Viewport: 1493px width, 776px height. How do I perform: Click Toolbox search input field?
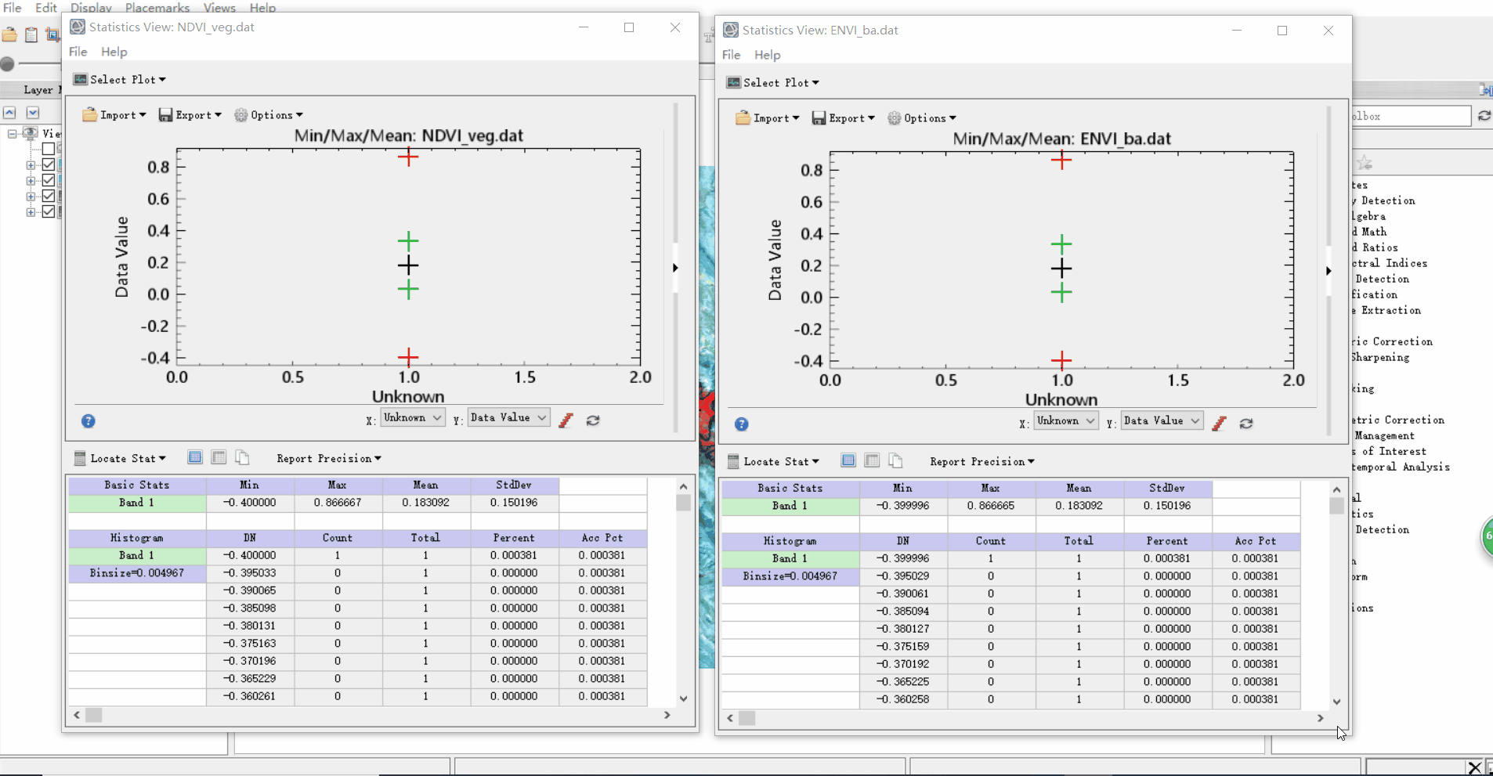(x=1412, y=116)
